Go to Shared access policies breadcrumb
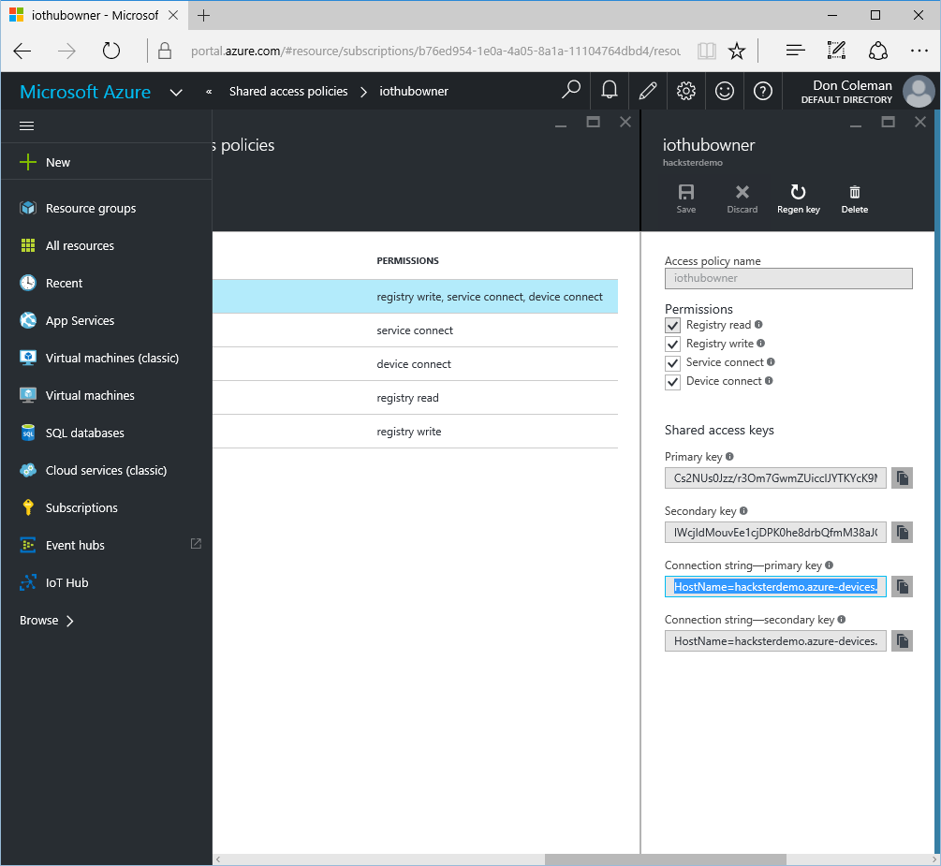This screenshot has width=941, height=866. point(288,91)
